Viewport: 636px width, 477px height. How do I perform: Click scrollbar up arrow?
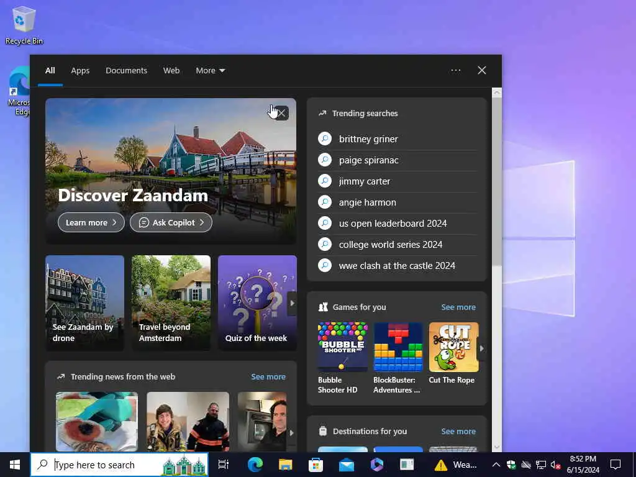click(496, 93)
